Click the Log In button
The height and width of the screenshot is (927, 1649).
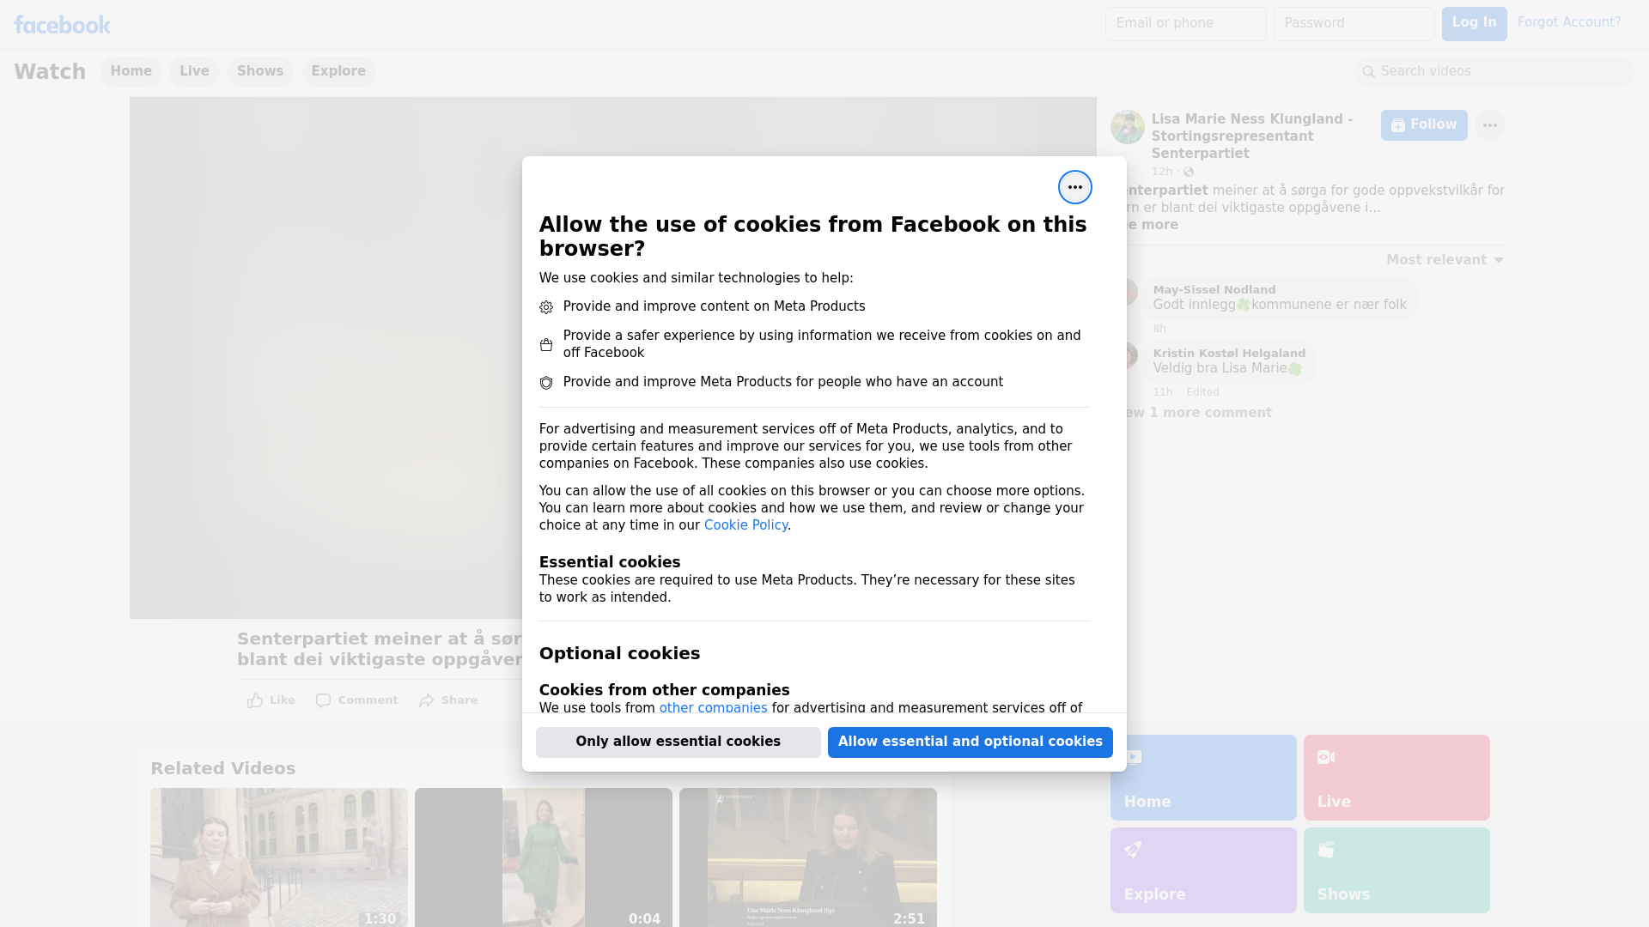[1474, 24]
